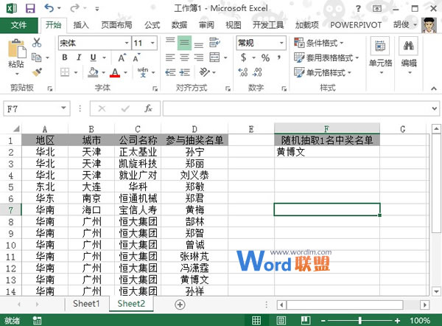The height and width of the screenshot is (326, 442).
Task: Apply Comma Style format
Action: click(x=279, y=58)
